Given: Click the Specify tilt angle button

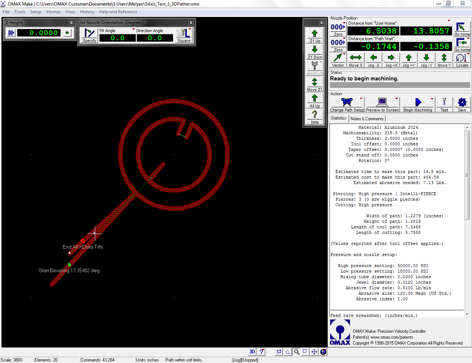Looking at the screenshot, I should click(x=89, y=35).
